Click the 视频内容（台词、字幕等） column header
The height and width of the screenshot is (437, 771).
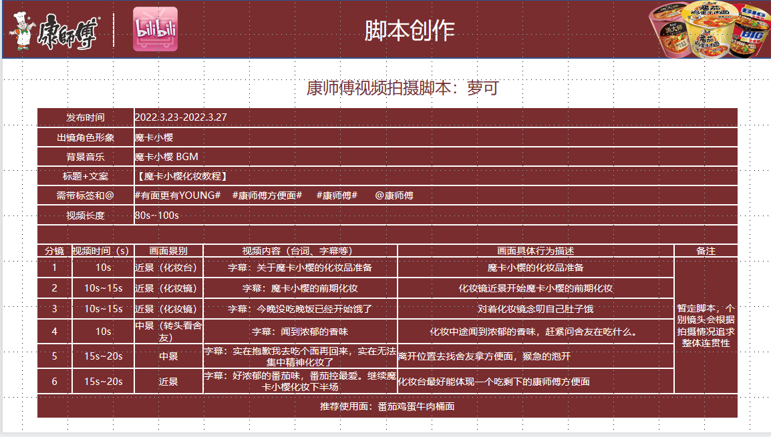click(300, 251)
